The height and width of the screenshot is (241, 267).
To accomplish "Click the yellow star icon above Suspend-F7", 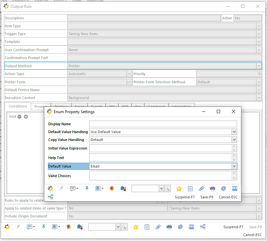I will point(179,188).
